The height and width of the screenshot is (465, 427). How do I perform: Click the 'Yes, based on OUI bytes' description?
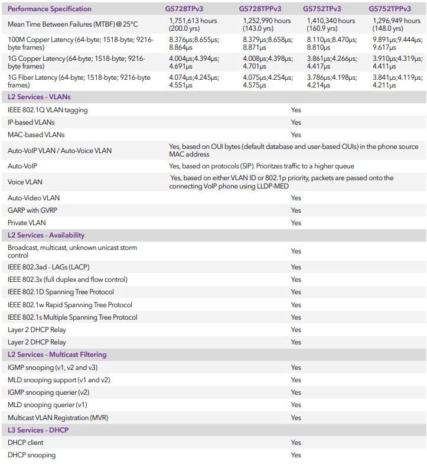click(x=294, y=150)
